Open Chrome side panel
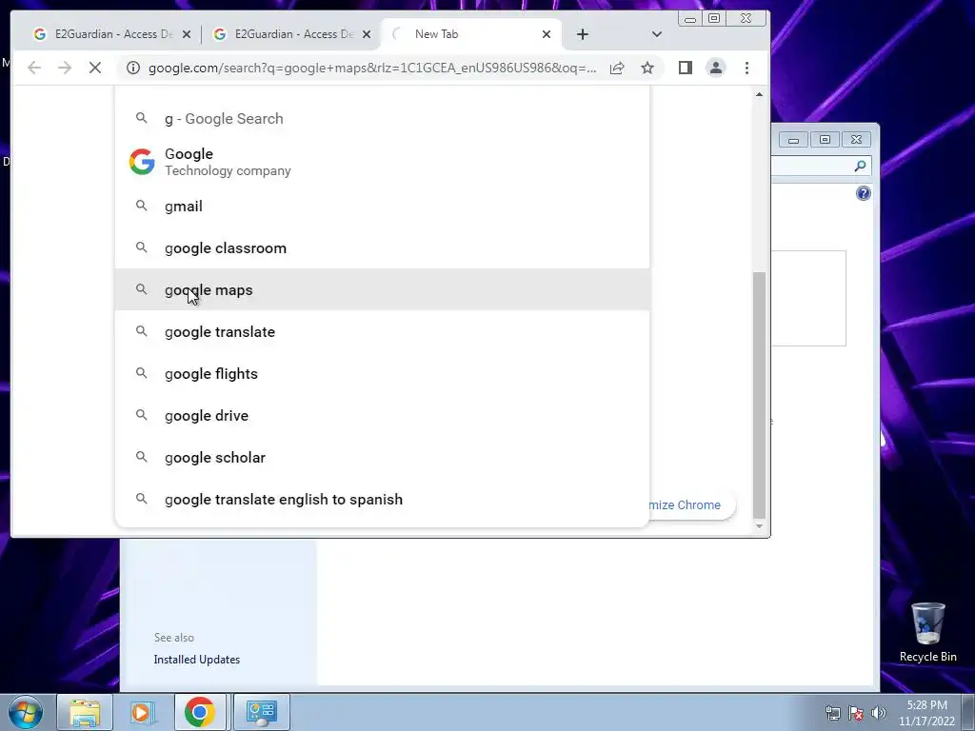This screenshot has height=731, width=975. click(686, 68)
